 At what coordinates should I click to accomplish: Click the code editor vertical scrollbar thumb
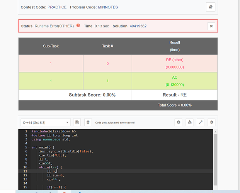[x=215, y=160]
